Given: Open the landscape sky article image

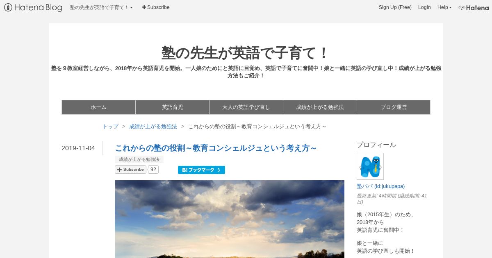Looking at the screenshot, I should point(230,219).
